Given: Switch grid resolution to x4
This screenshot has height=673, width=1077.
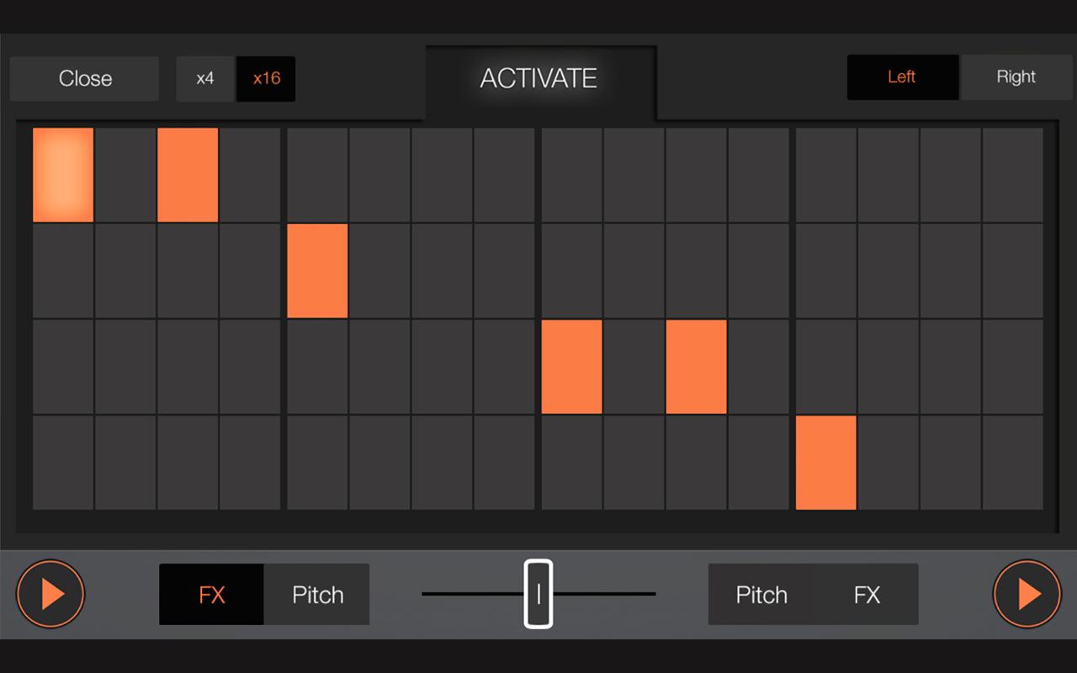Looking at the screenshot, I should pyautogui.click(x=205, y=79).
